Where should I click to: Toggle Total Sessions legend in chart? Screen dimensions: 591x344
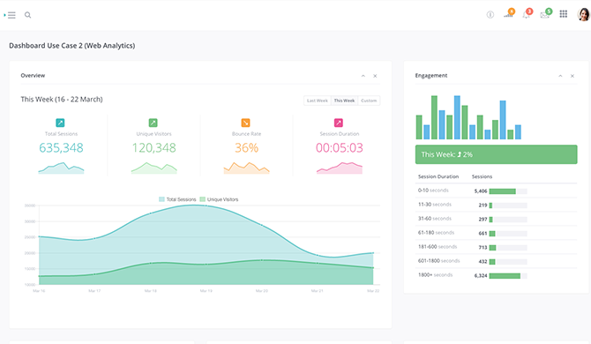tap(177, 199)
